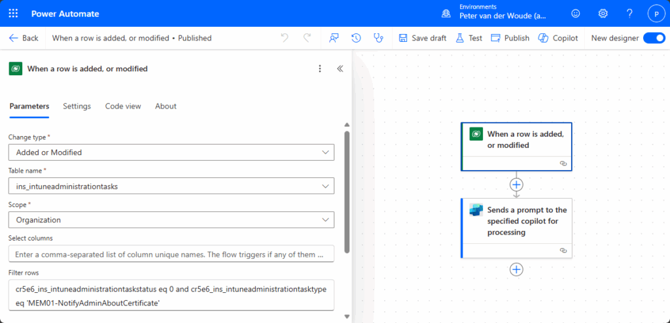Viewport: 670px width, 323px height.
Task: Turn off the New designer toggle
Action: [x=654, y=38]
